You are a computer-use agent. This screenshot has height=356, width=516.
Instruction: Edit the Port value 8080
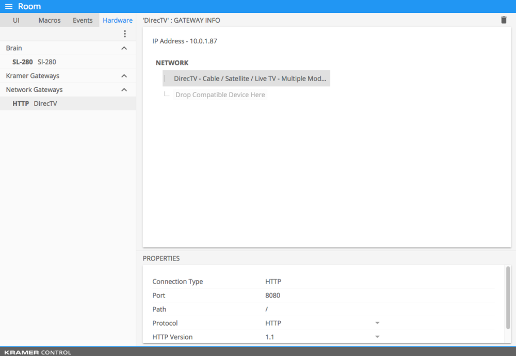(272, 296)
